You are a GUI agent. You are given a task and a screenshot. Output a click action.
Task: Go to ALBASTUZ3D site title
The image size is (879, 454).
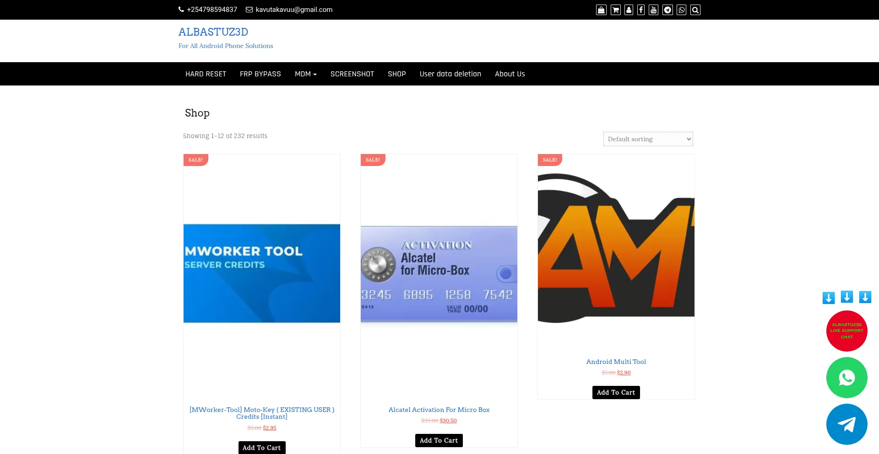click(213, 32)
